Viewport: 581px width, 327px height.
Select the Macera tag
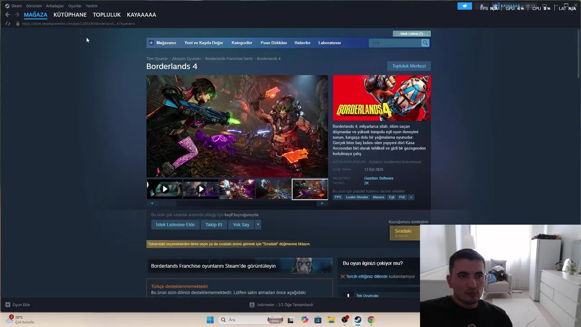click(378, 197)
